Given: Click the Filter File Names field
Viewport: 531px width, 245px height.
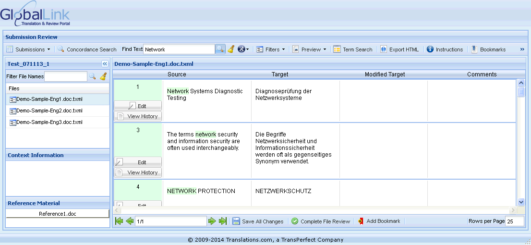Looking at the screenshot, I should tap(66, 76).
